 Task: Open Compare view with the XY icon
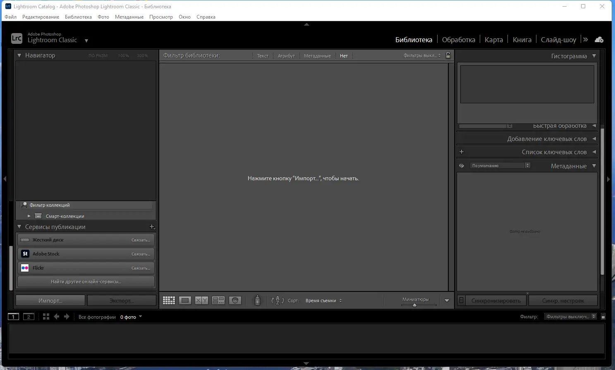click(201, 301)
